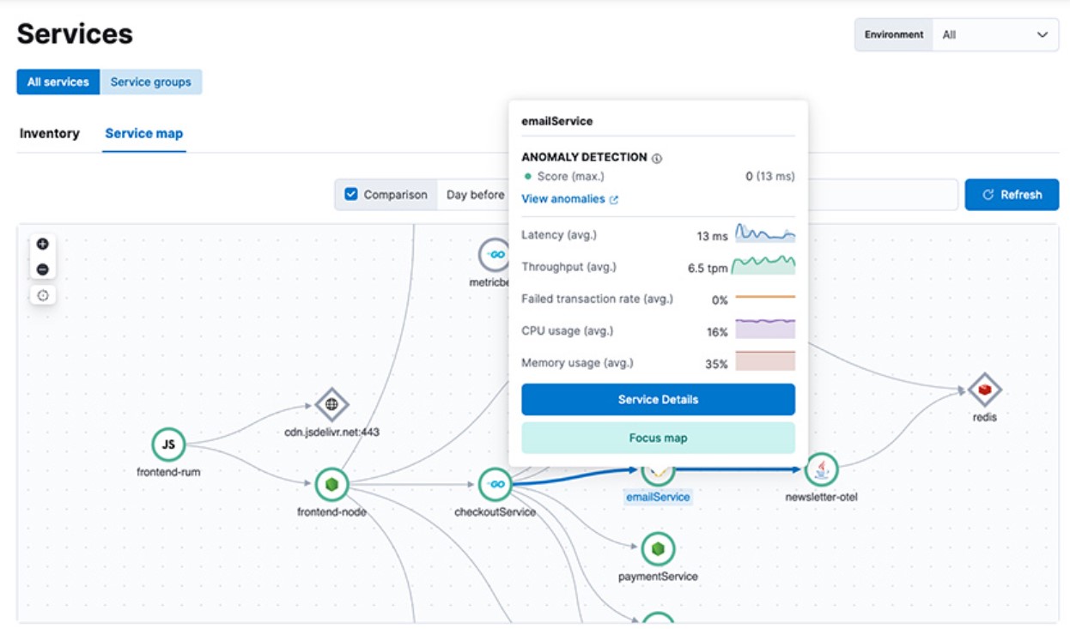Open Service Details for emailService

(658, 400)
